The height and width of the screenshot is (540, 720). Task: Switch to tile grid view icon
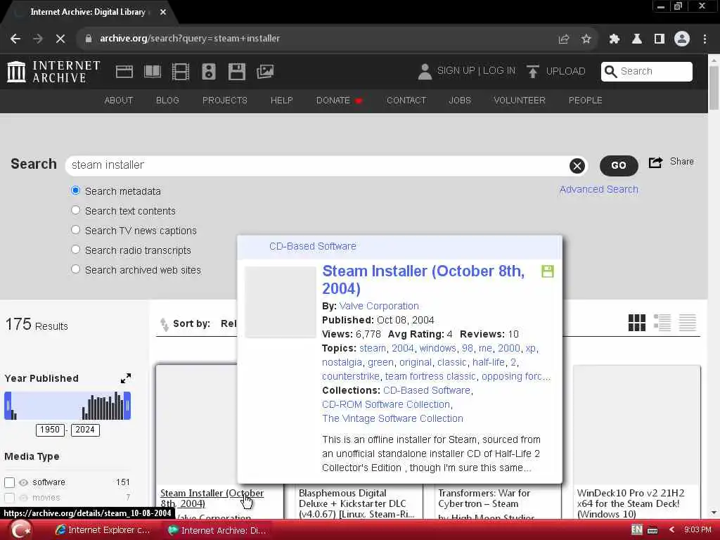pyautogui.click(x=636, y=323)
